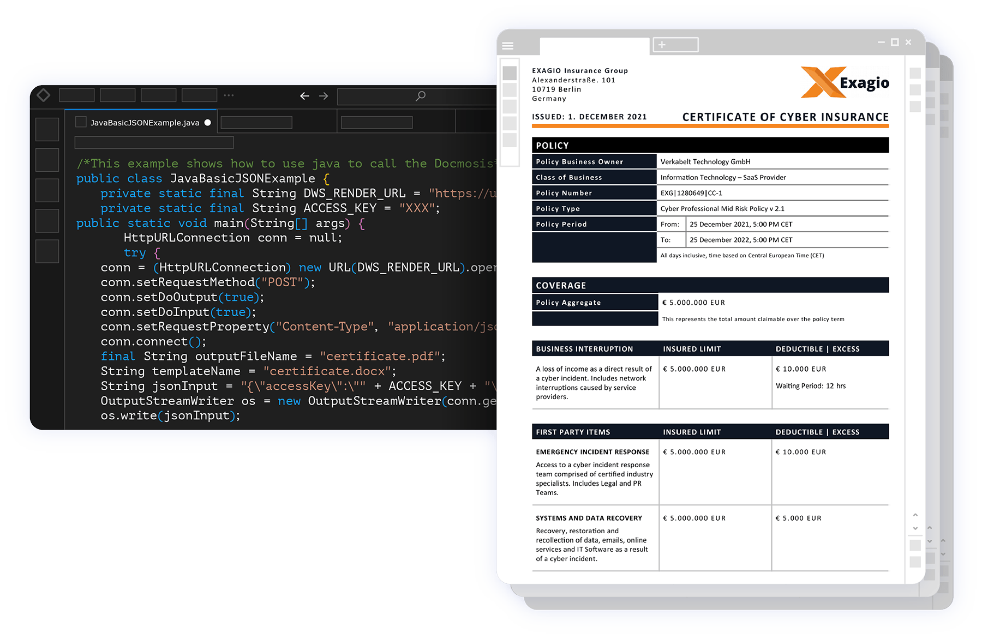Viewport: 982px width, 639px height.
Task: Click the 'Verkabelt Technology GmbH' cell
Action: [x=773, y=161]
